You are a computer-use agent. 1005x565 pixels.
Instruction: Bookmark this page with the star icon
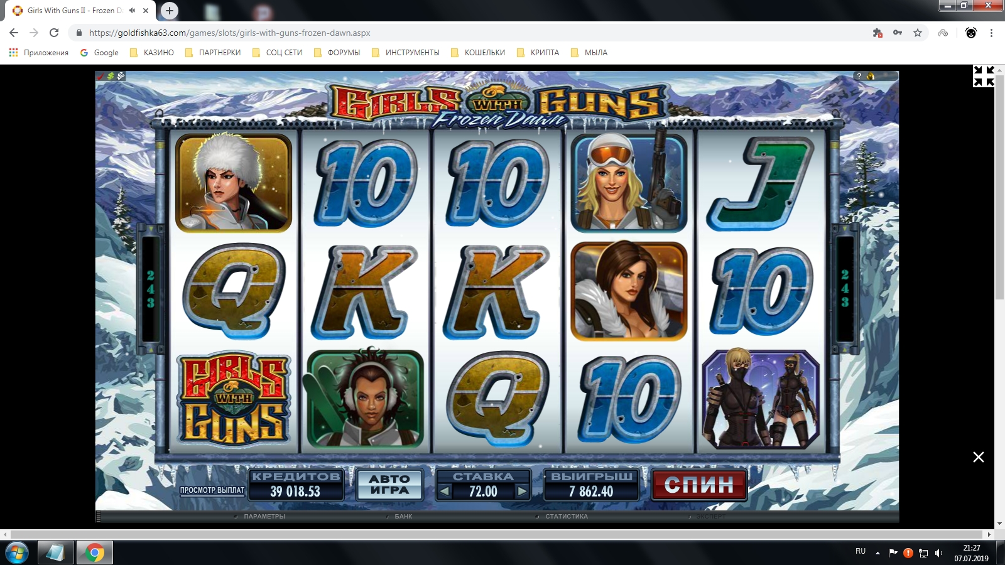coord(918,33)
